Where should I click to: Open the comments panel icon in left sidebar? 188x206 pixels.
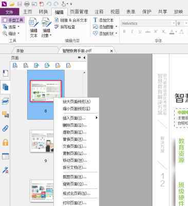coord(5,115)
